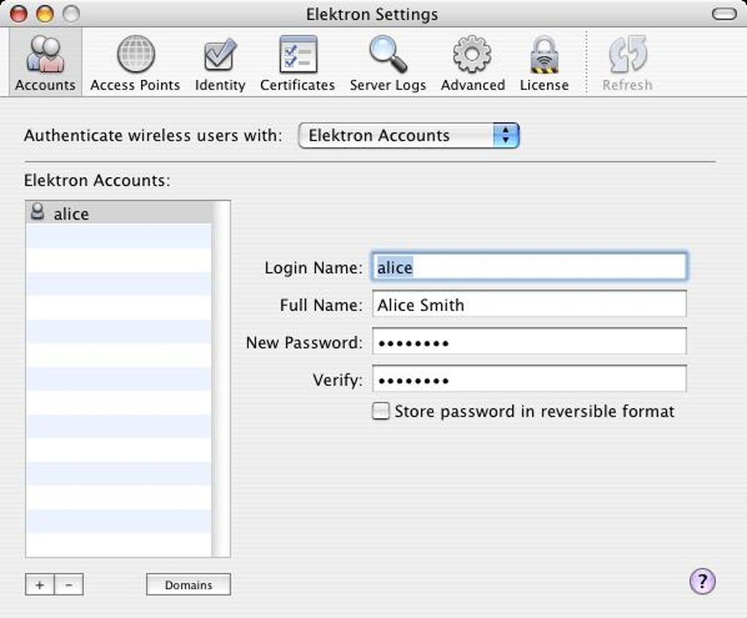Screen dimensions: 747x618
Task: Open Advanced gear settings
Action: click(472, 62)
